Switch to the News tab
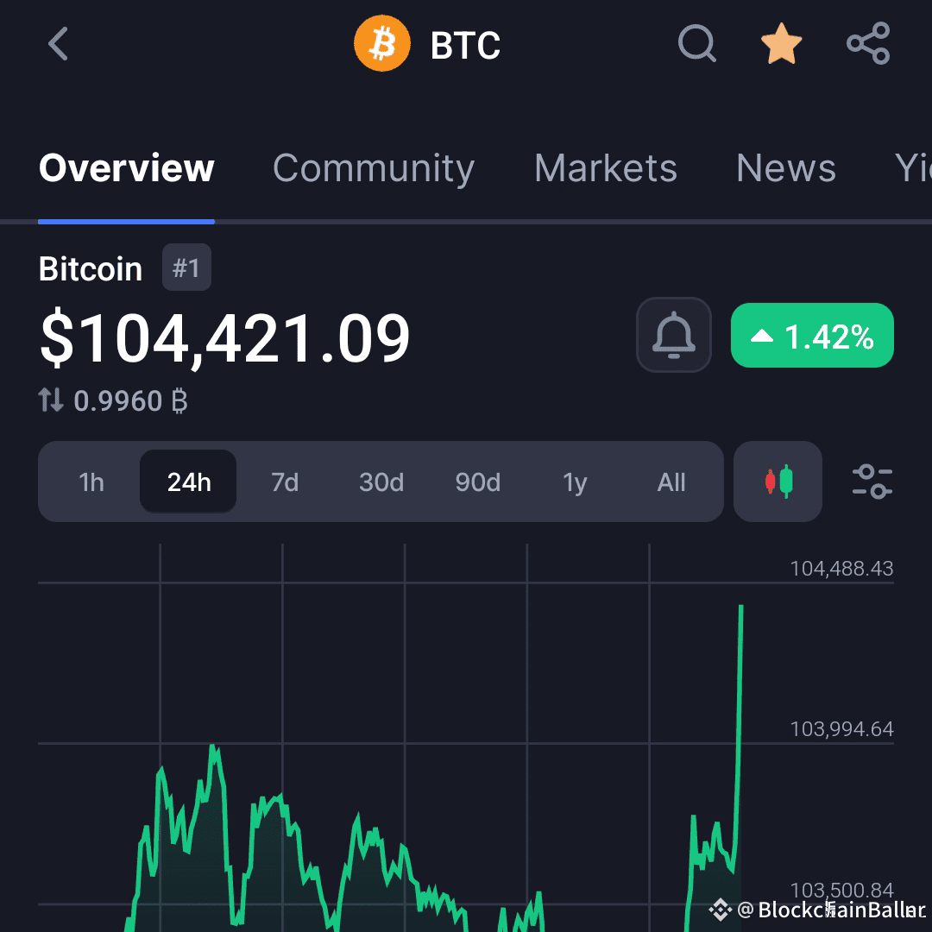 [x=785, y=168]
